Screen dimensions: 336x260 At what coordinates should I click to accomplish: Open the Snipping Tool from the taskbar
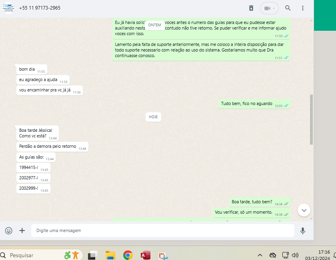pos(163,256)
